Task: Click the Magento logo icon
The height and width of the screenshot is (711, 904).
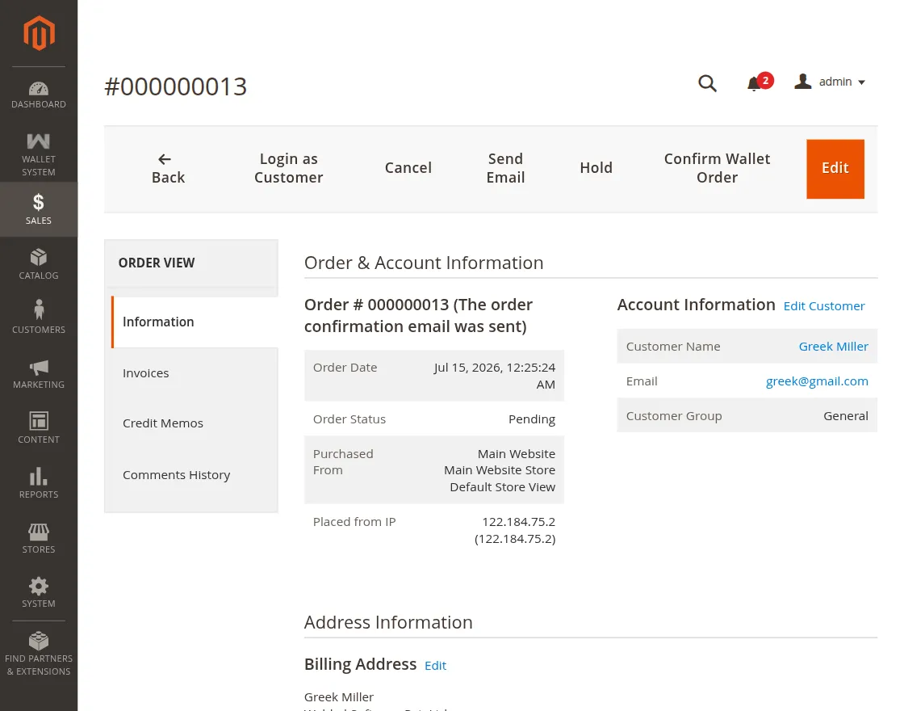Action: (x=39, y=33)
